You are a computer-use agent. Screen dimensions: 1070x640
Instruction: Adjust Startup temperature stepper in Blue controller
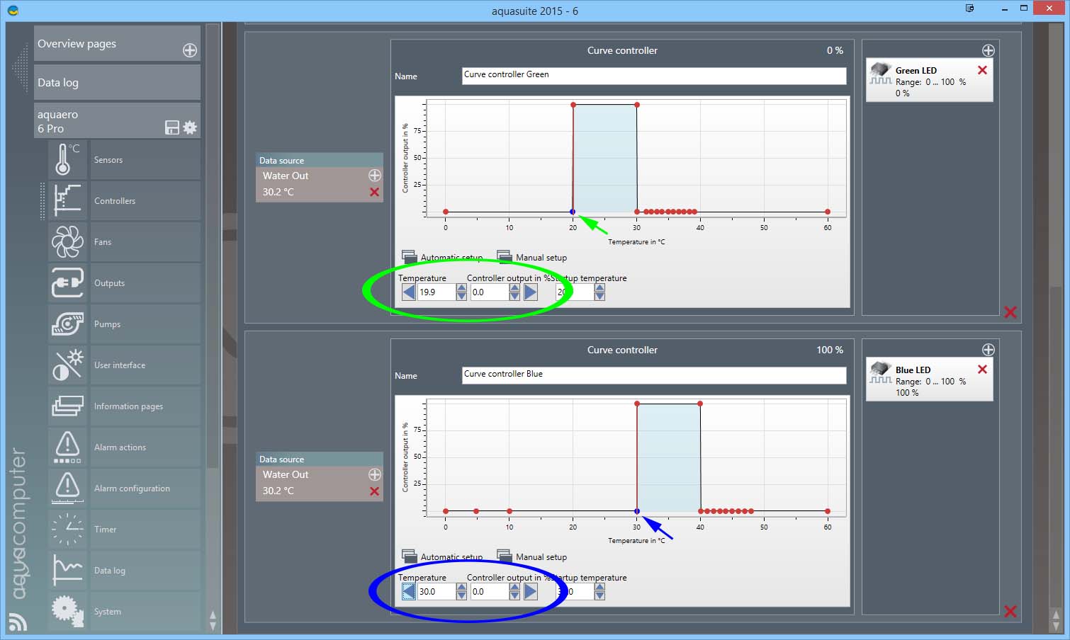599,592
